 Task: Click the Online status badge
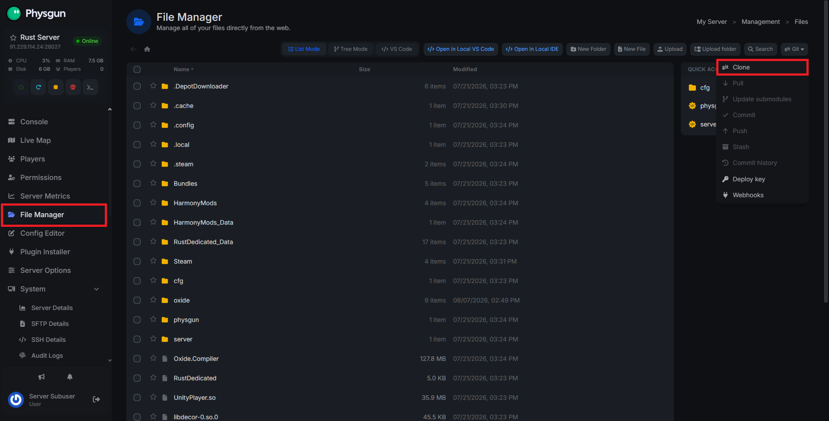coord(87,41)
